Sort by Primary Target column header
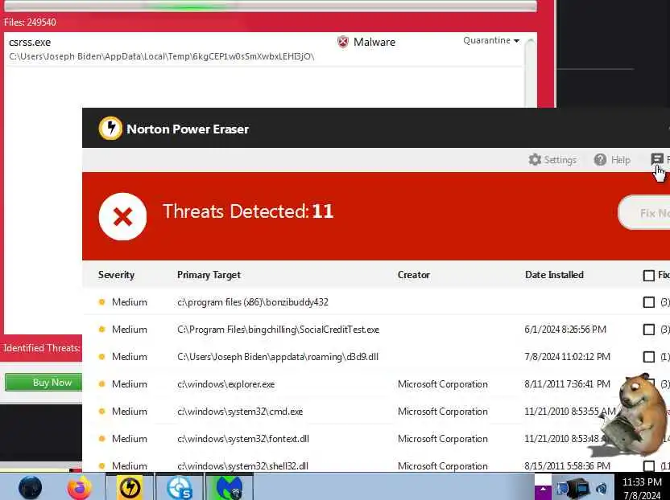This screenshot has height=500, width=670. tap(209, 275)
